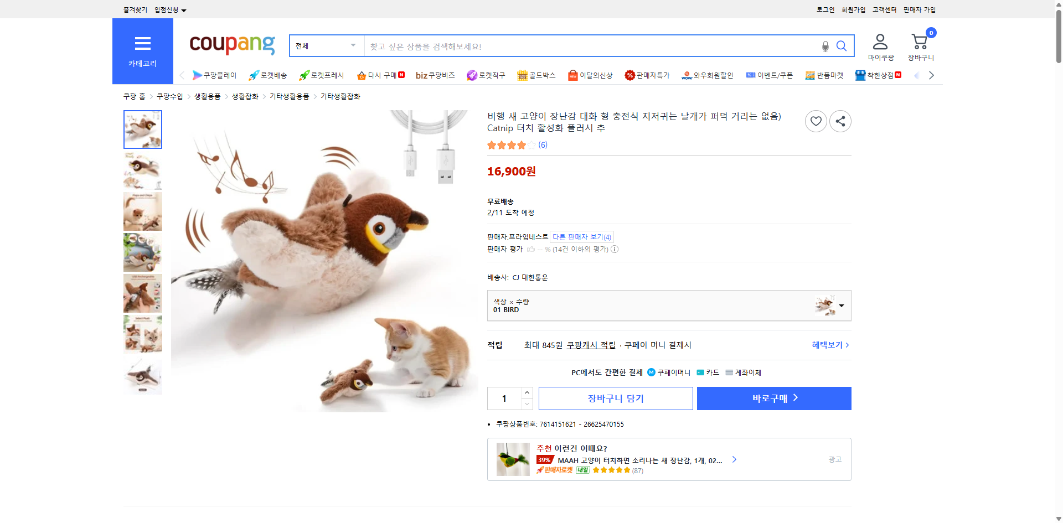
Task: Open the 전체 search category dropdown
Action: [326, 46]
